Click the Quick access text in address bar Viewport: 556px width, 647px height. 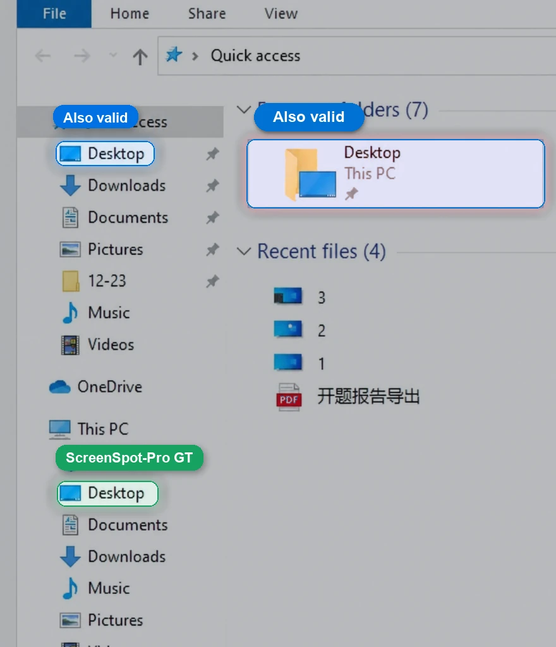click(255, 56)
